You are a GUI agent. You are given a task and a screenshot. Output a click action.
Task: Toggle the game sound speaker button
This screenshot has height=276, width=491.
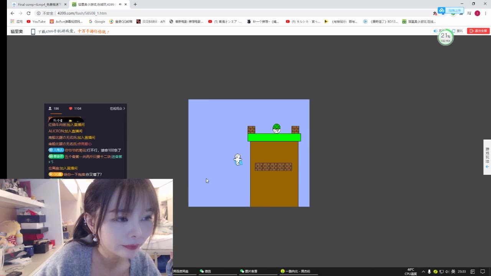click(x=436, y=31)
